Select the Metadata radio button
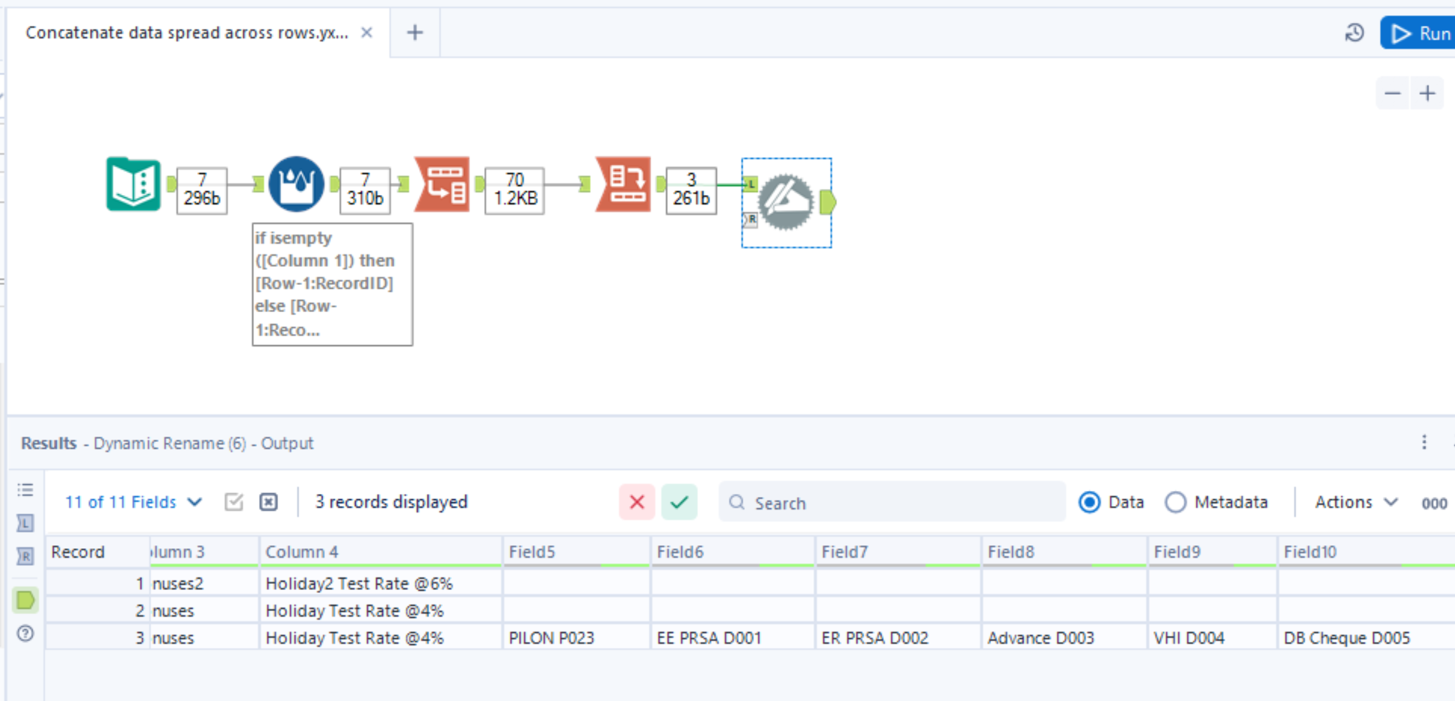Screen dimensions: 1455x701 (1175, 502)
